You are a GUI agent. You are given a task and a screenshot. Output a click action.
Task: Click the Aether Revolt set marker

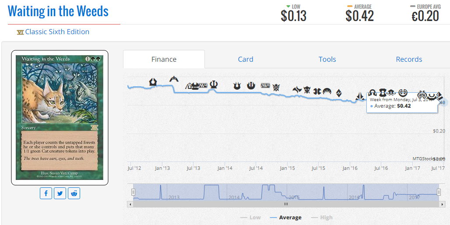click(x=423, y=94)
